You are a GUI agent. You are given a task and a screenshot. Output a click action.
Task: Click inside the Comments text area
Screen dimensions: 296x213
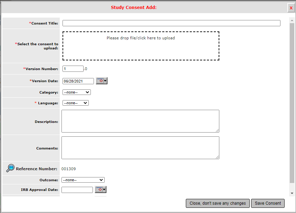click(140, 148)
